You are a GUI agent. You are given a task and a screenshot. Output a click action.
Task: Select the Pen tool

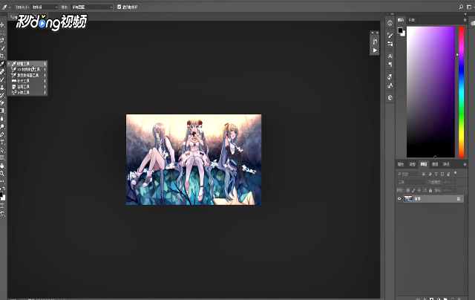[x=2, y=134]
